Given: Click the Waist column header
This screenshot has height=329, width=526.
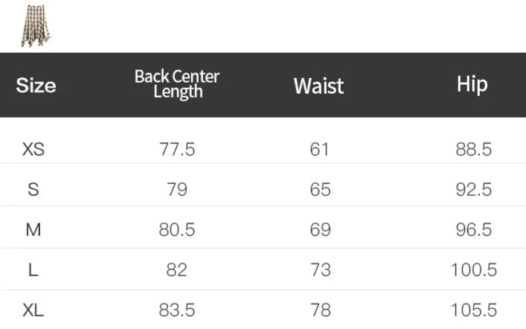Looking at the screenshot, I should 318,86.
